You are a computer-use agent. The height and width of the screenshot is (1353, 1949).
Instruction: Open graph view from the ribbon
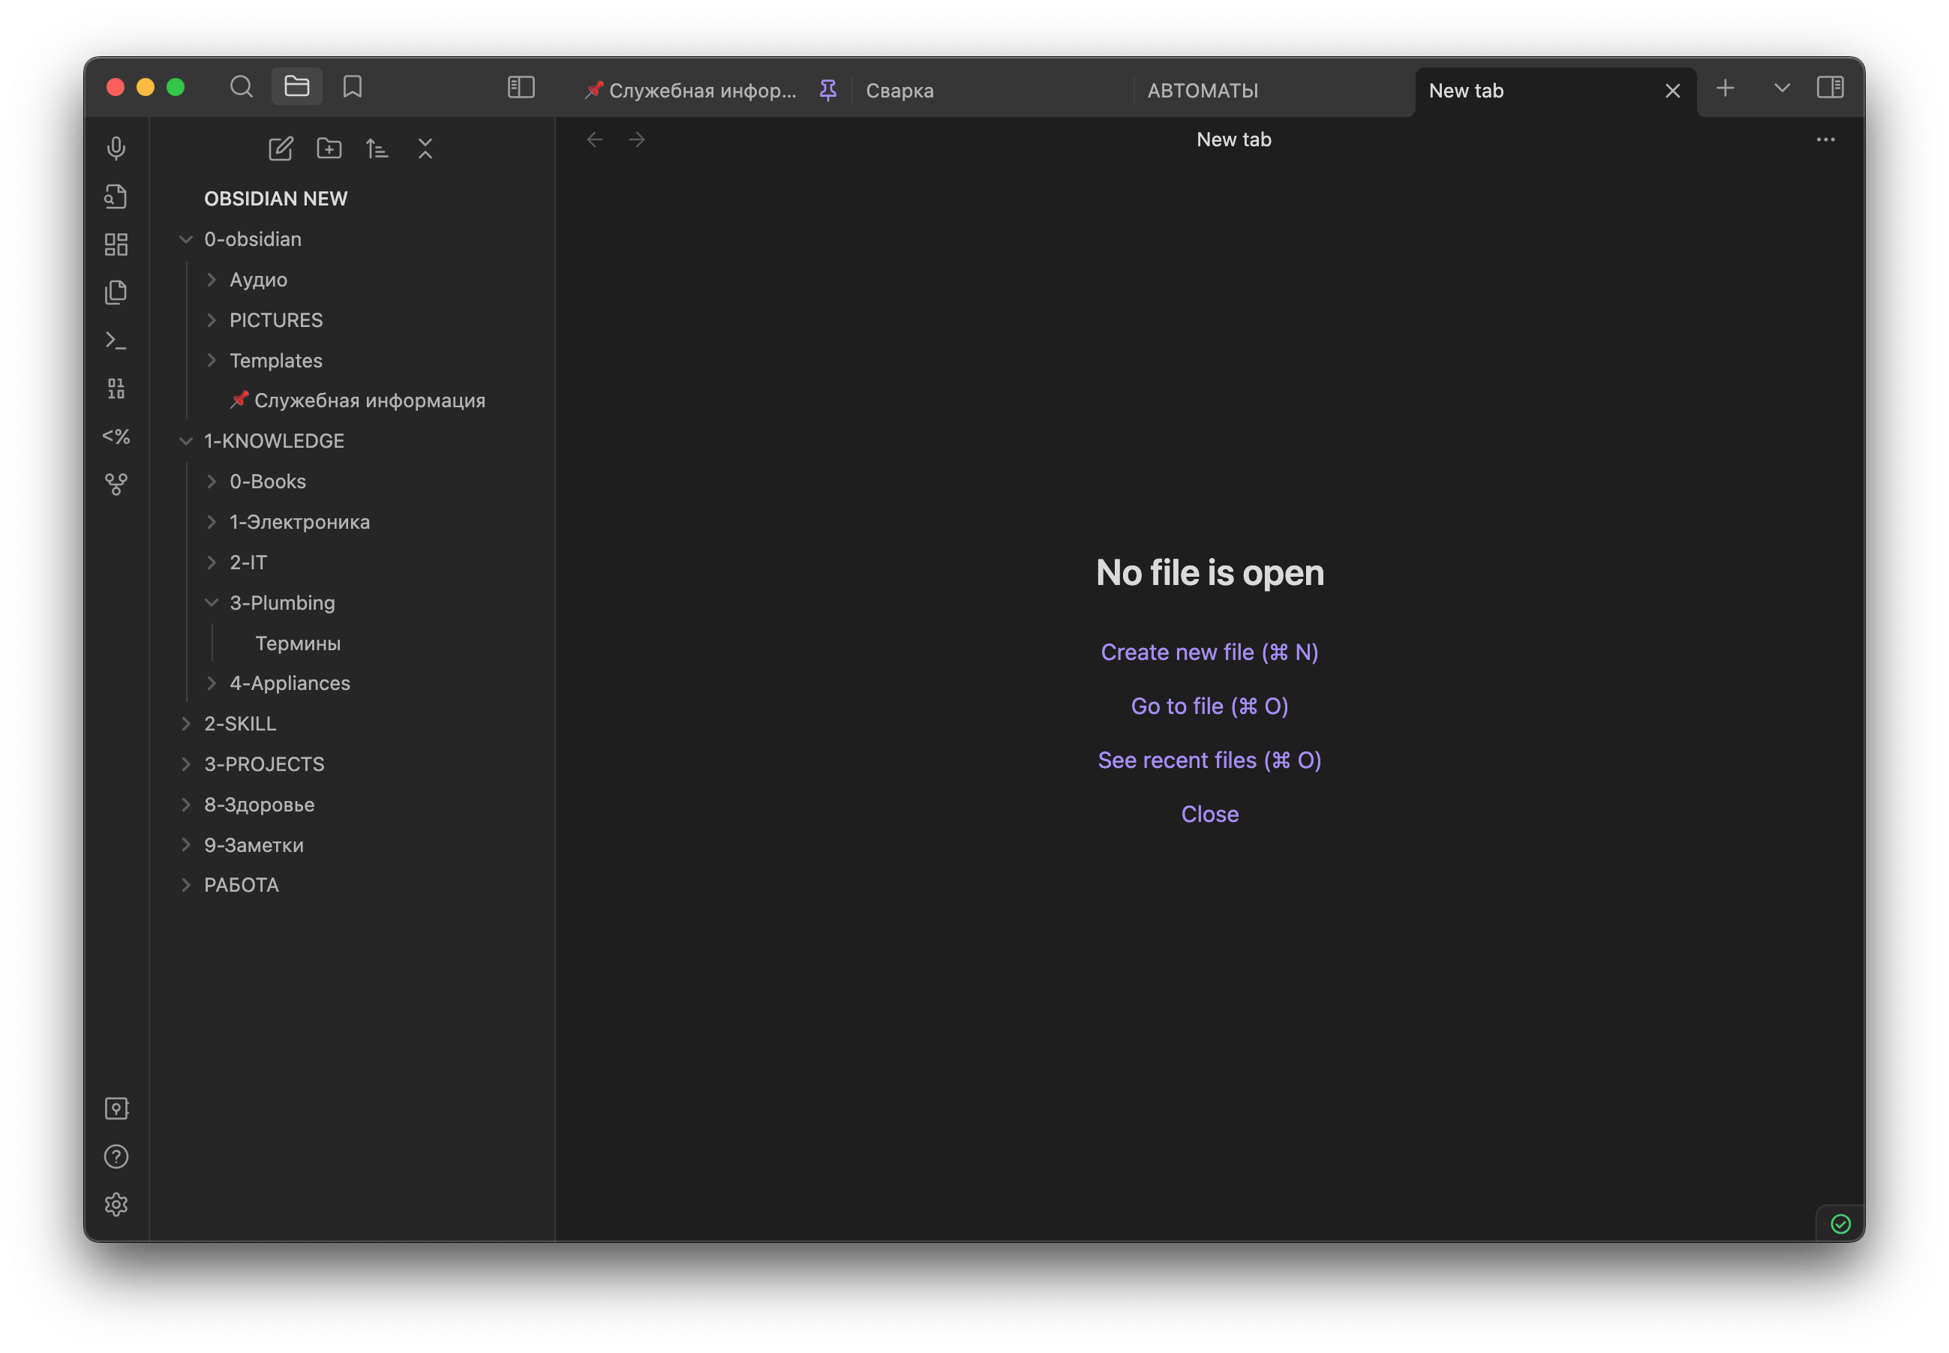click(x=116, y=484)
